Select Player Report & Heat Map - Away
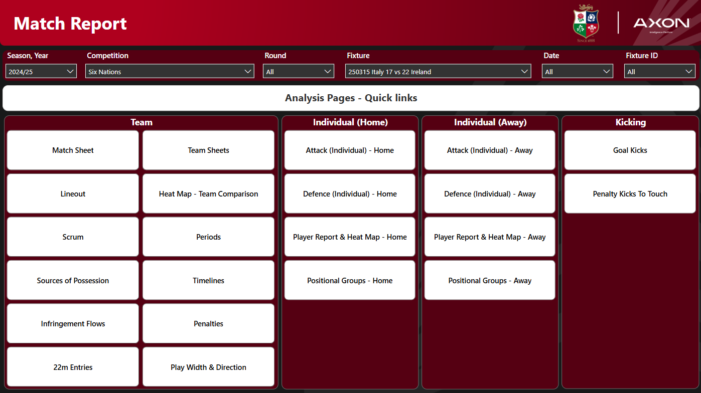This screenshot has height=393, width=701. tap(489, 237)
